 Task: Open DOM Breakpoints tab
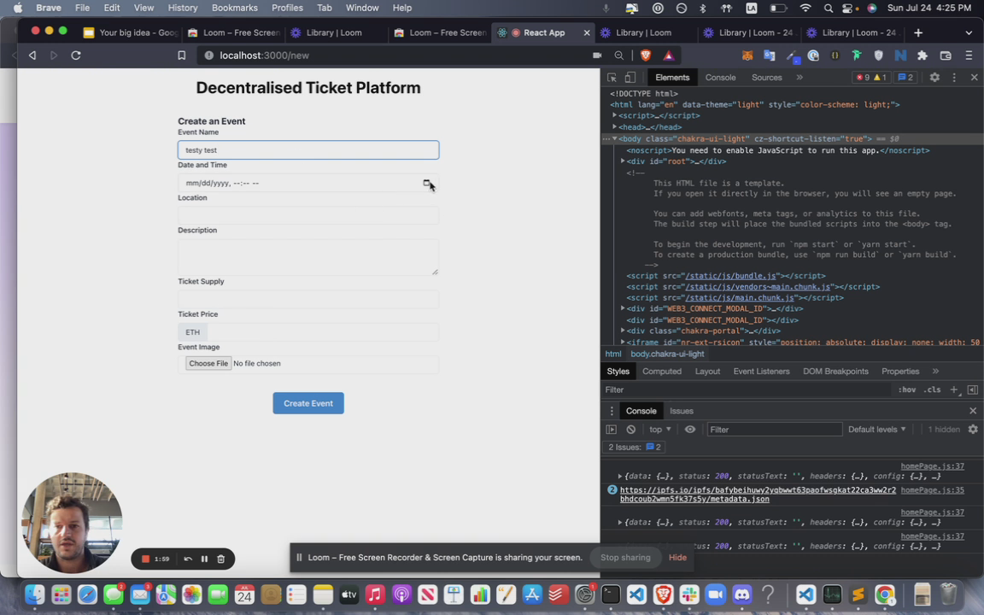coord(835,371)
